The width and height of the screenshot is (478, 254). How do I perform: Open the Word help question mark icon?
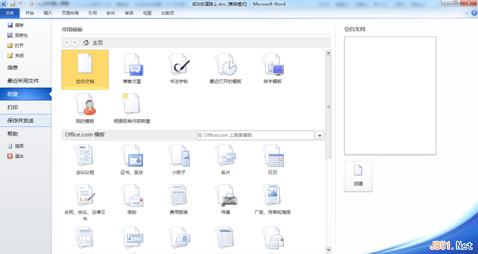click(x=474, y=13)
